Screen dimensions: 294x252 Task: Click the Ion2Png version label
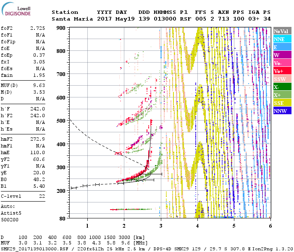coord(273,249)
